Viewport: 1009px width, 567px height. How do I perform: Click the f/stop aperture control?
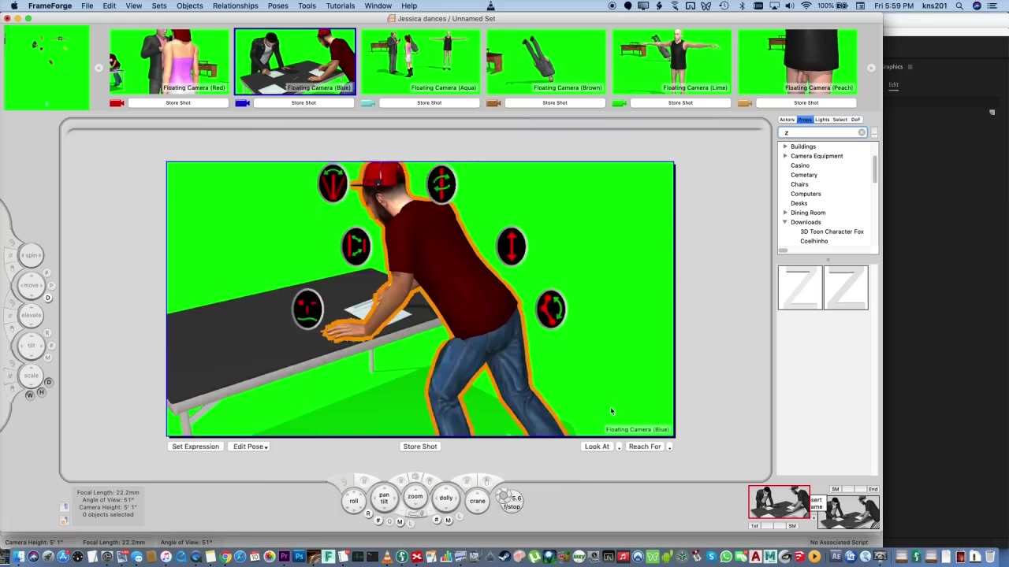pos(512,502)
